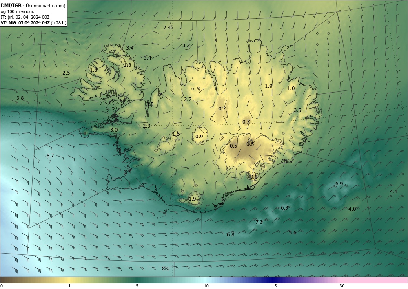Select the 5.6 value label
The image size is (408, 289).
click(293, 233)
